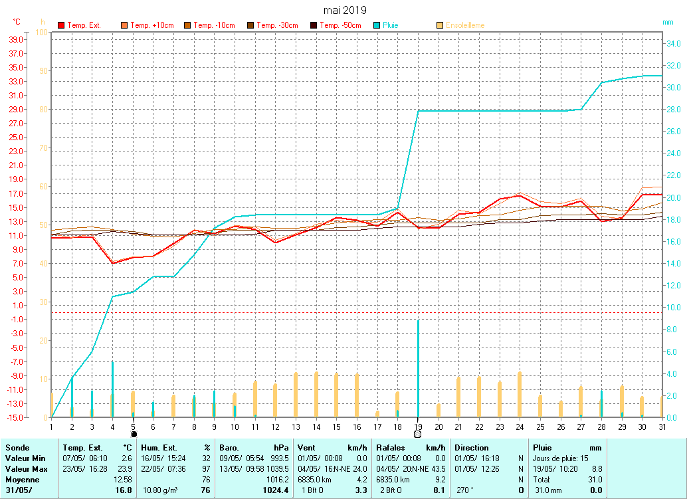Image resolution: width=687 pixels, height=499 pixels.
Task: Click day 31 on the date axis
Action: pyautogui.click(x=662, y=426)
